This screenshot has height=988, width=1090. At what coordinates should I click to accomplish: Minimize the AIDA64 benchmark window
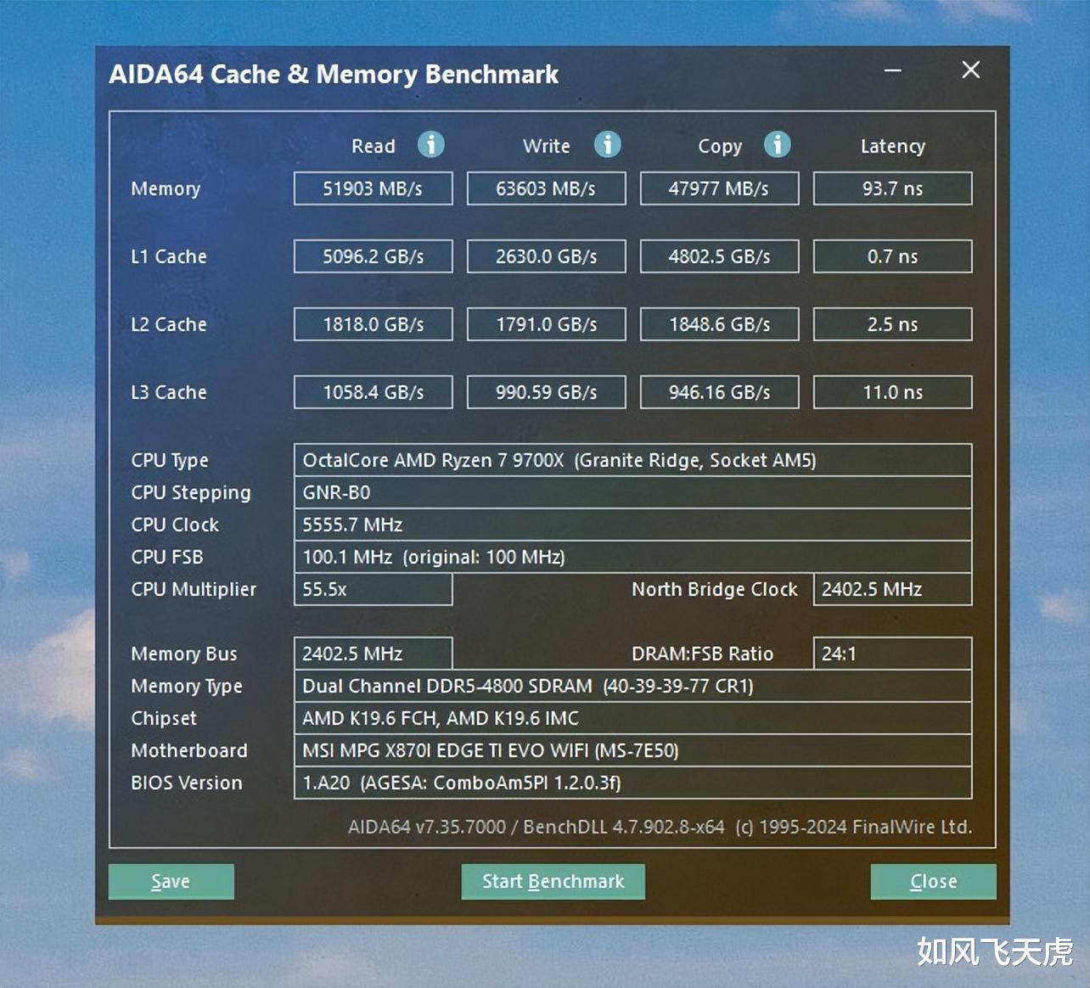[x=893, y=70]
